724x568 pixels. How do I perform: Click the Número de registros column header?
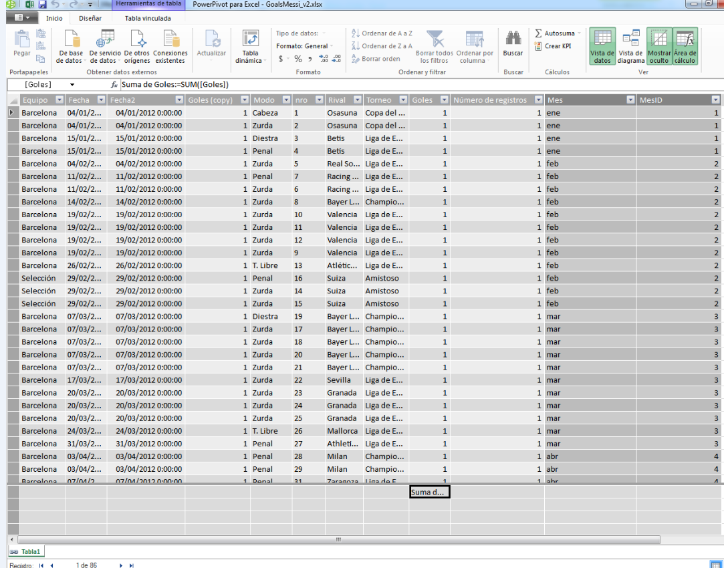point(497,100)
